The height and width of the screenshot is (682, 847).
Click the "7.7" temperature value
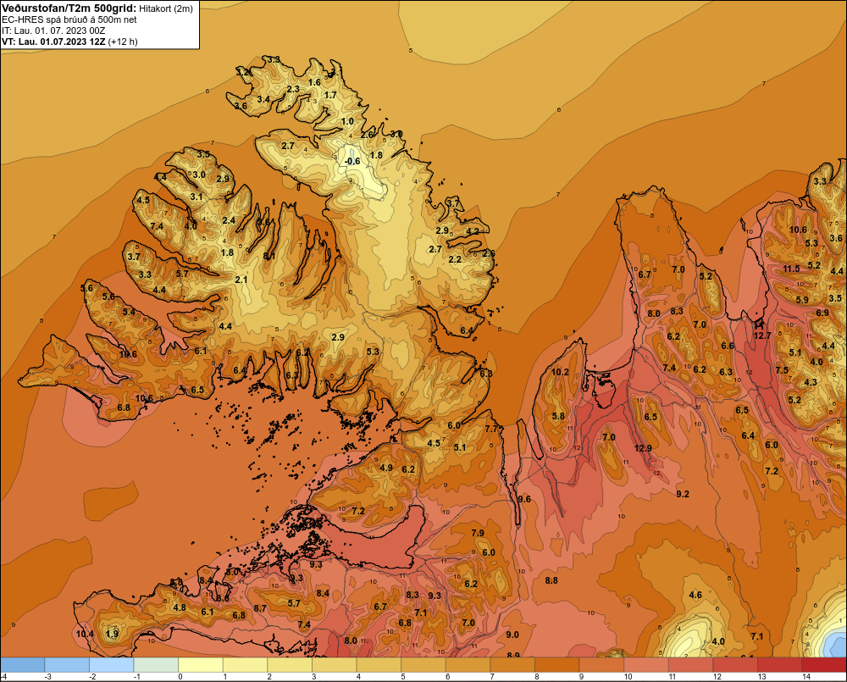click(x=491, y=429)
